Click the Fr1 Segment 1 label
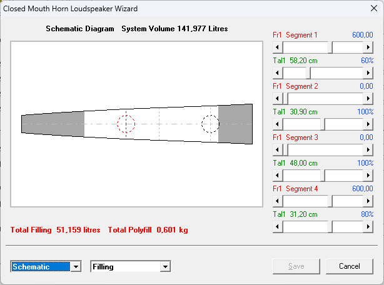 (x=295, y=35)
